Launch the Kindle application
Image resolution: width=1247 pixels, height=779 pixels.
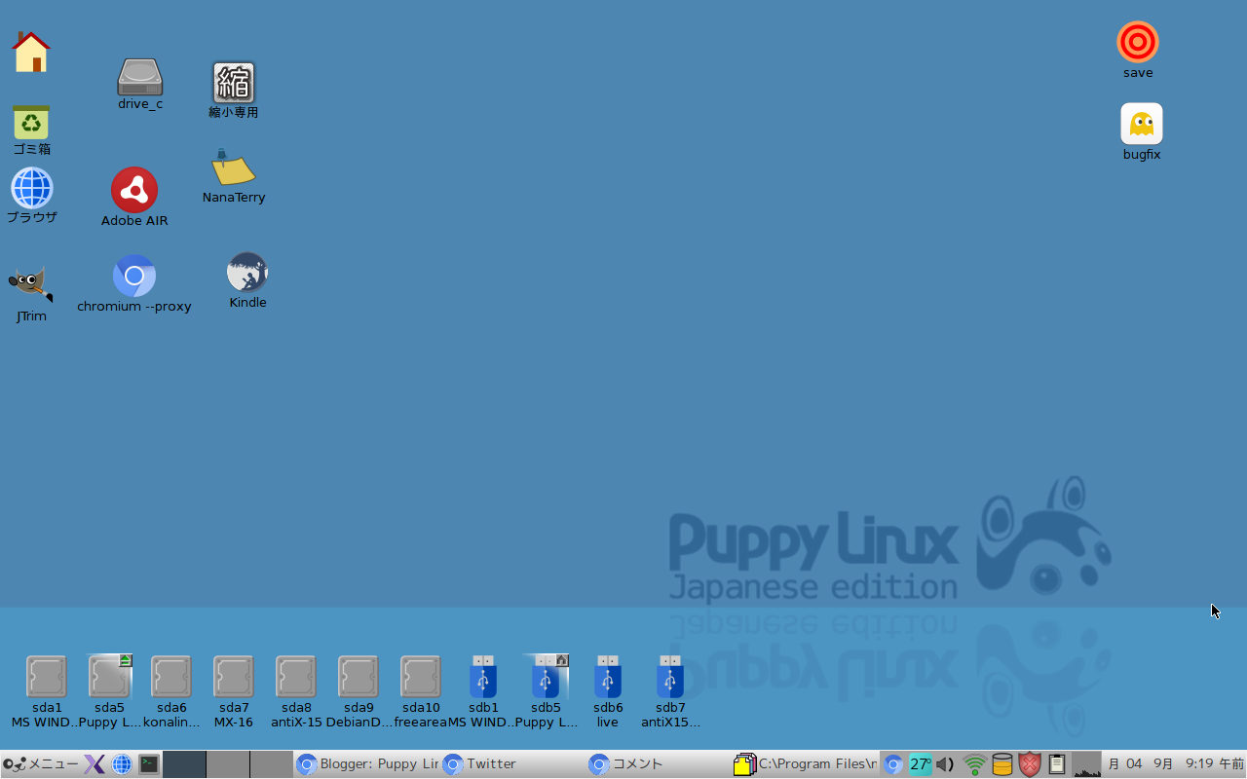pos(246,273)
